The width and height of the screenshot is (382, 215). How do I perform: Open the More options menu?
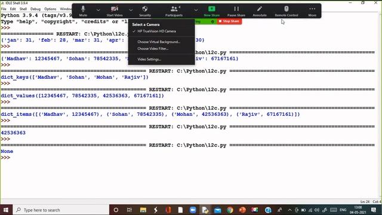pos(312,11)
